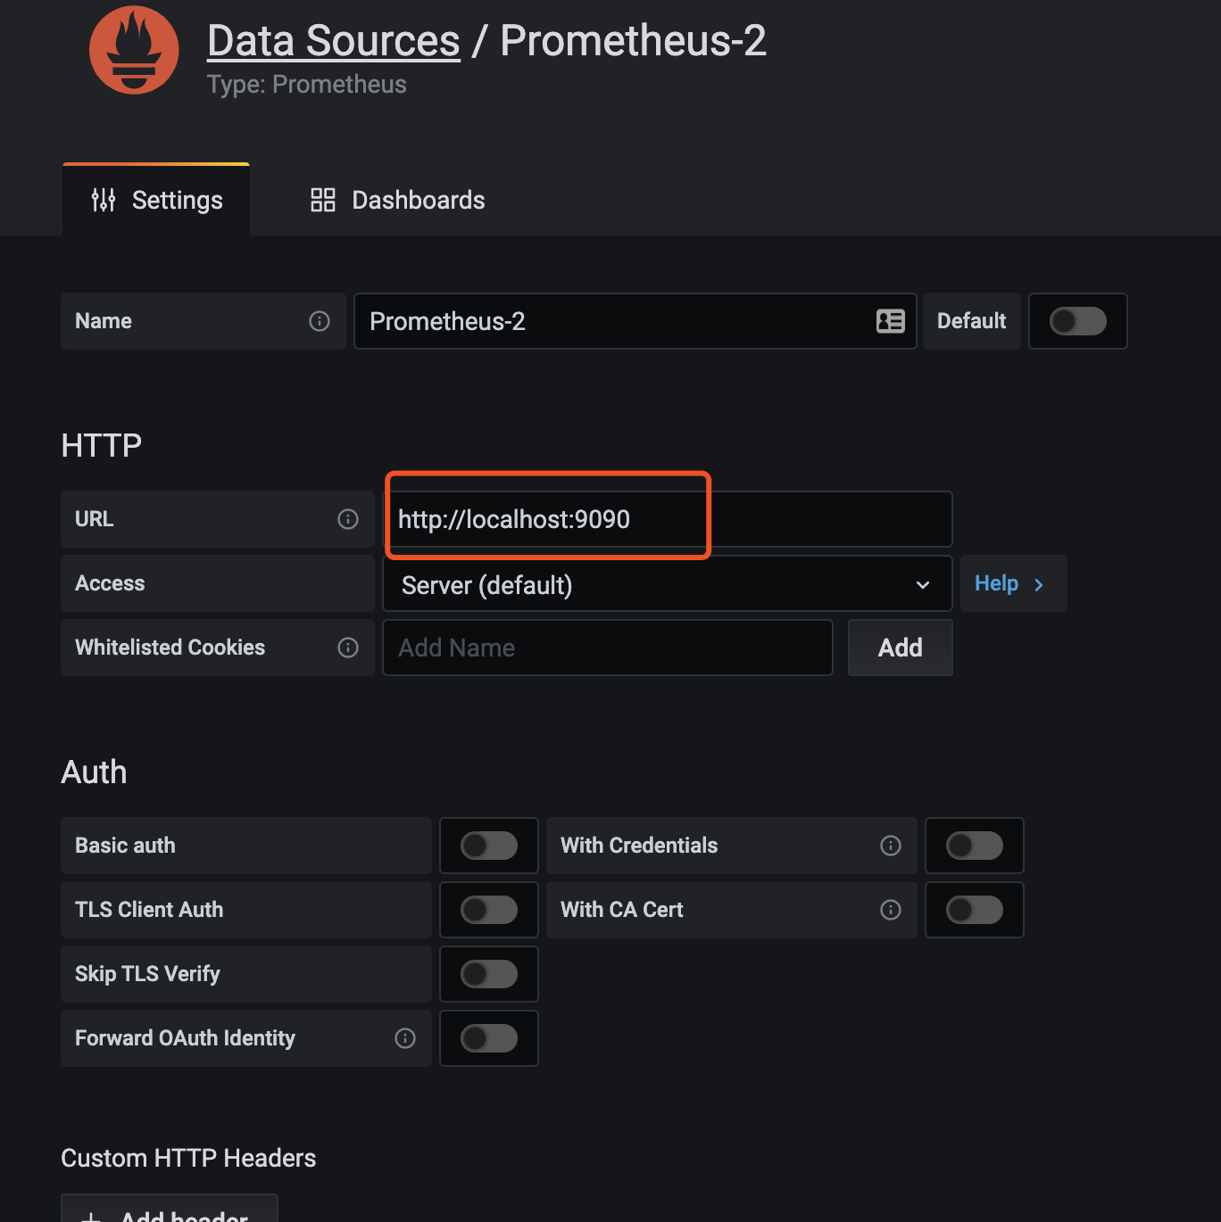Switch to the Dashboards tab

(397, 200)
